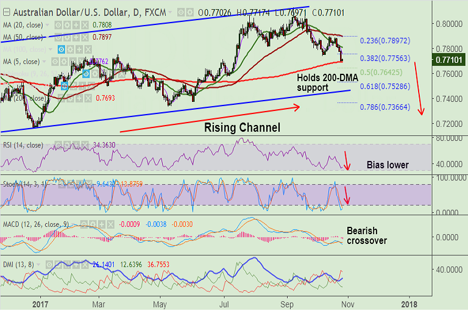Hide the MACD (12, 26, close, 9) indicator
This screenshot has width=468, height=311.
click(84, 224)
